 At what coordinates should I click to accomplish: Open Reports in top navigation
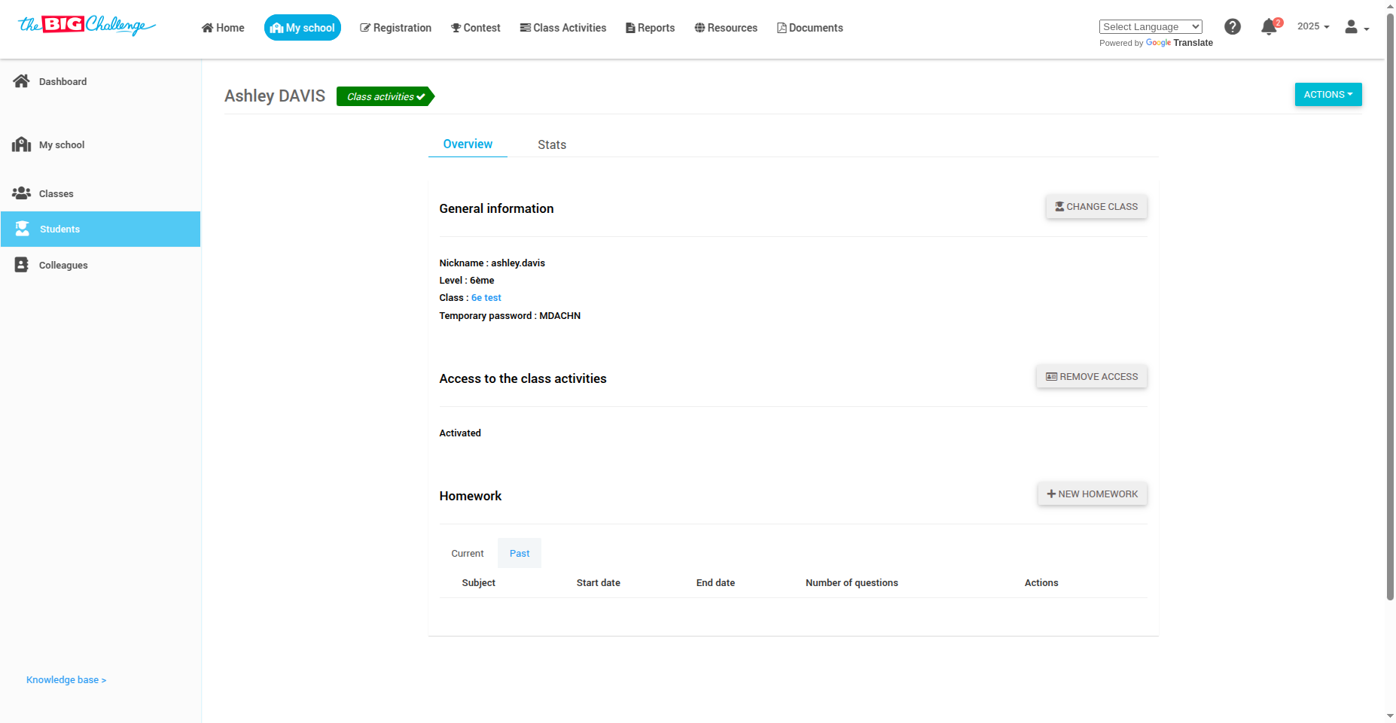tap(651, 28)
